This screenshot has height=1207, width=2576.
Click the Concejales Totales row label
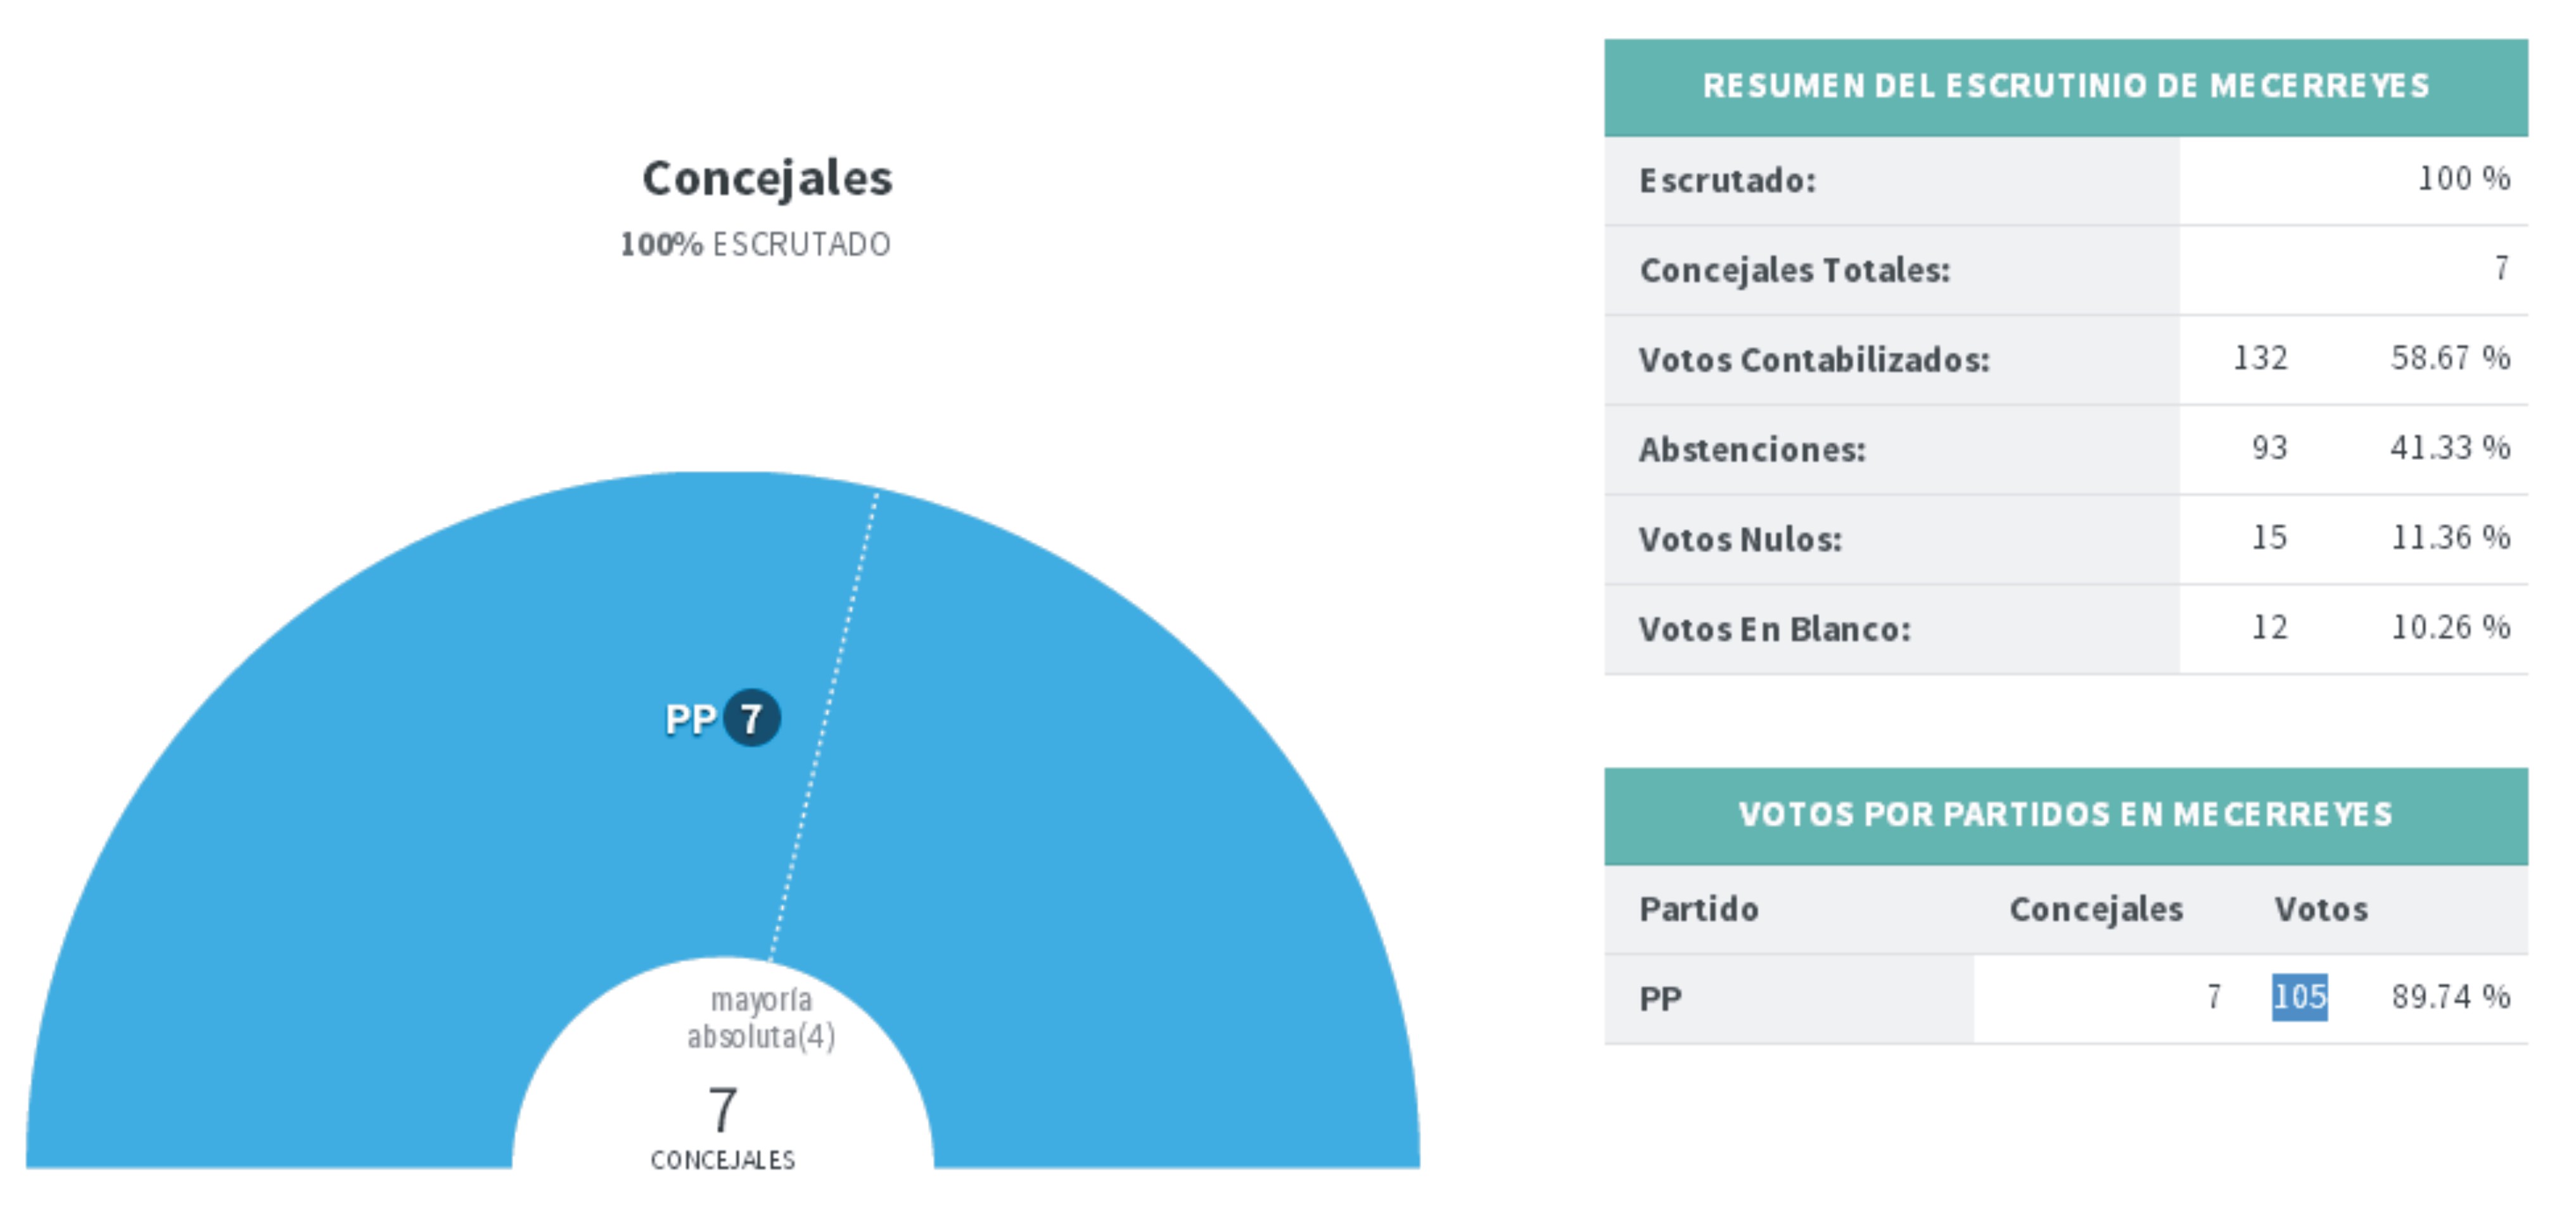1794,270
